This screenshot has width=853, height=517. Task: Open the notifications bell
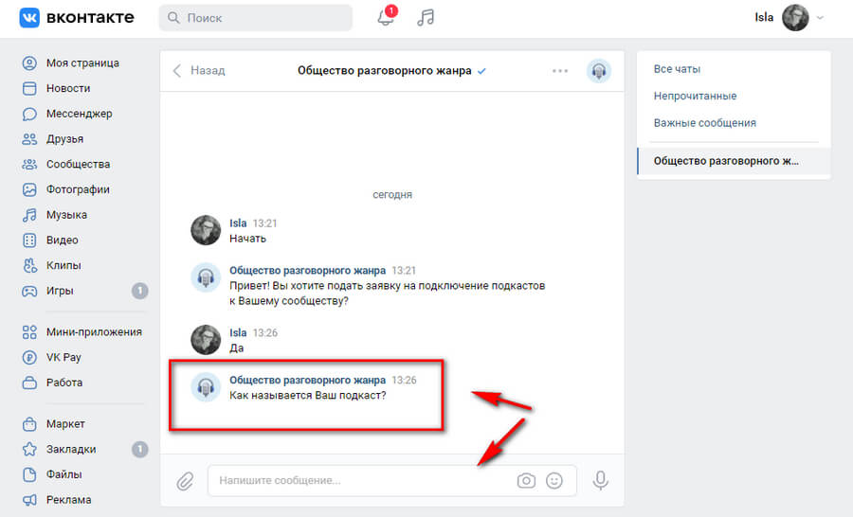click(386, 17)
